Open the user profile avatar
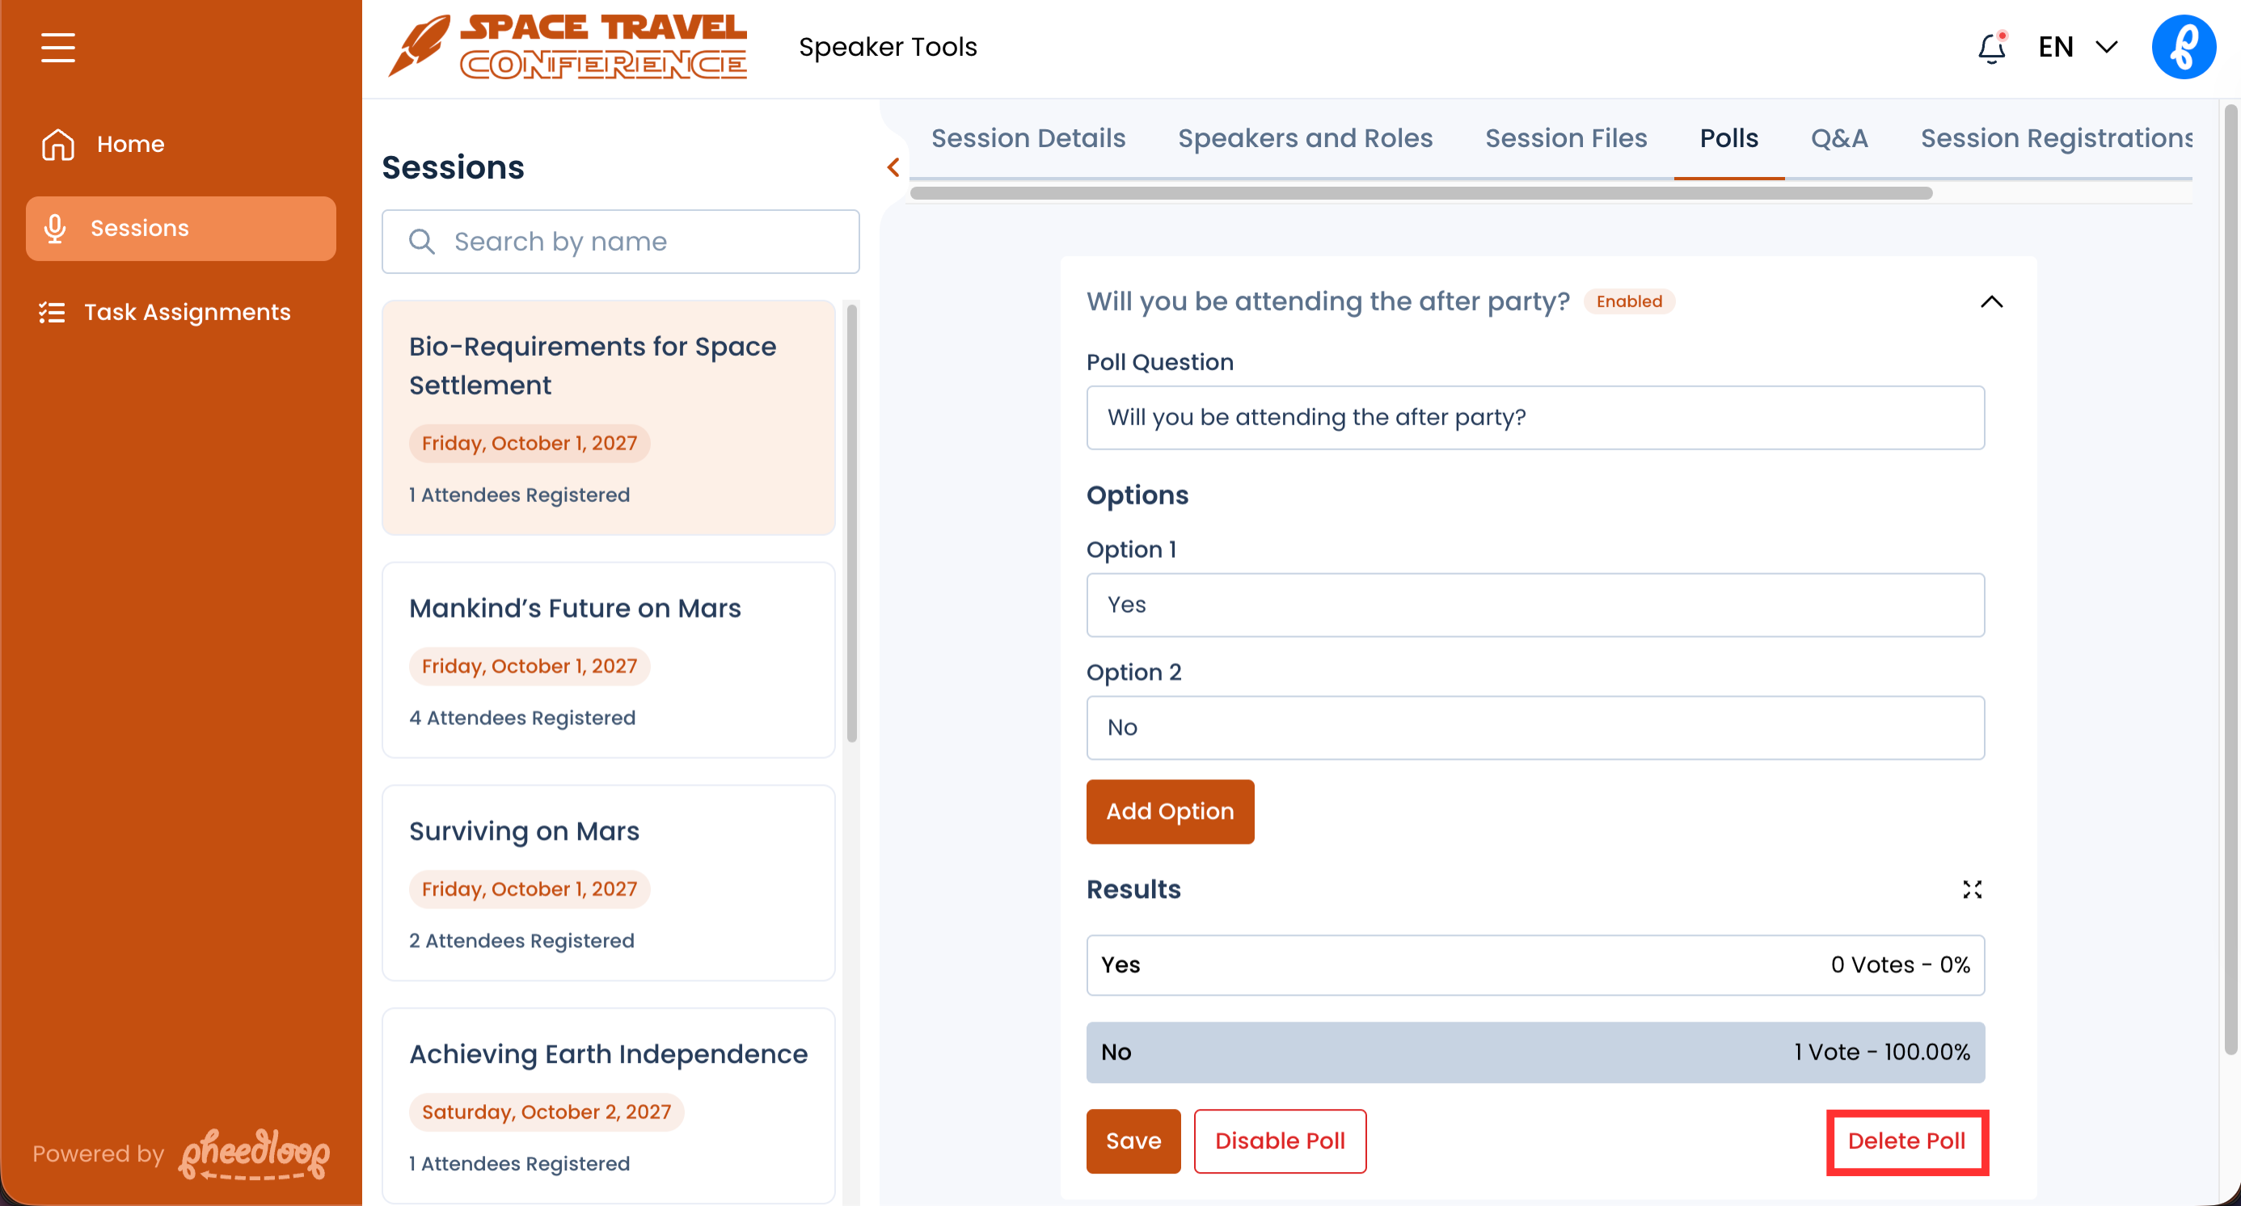2241x1206 pixels. [x=2183, y=47]
